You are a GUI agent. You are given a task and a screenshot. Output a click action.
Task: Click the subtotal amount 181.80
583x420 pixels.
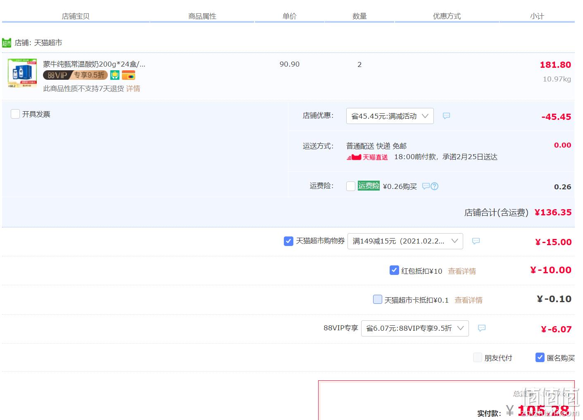point(555,65)
